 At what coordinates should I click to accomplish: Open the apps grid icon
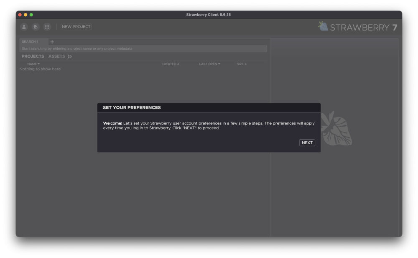(x=47, y=27)
